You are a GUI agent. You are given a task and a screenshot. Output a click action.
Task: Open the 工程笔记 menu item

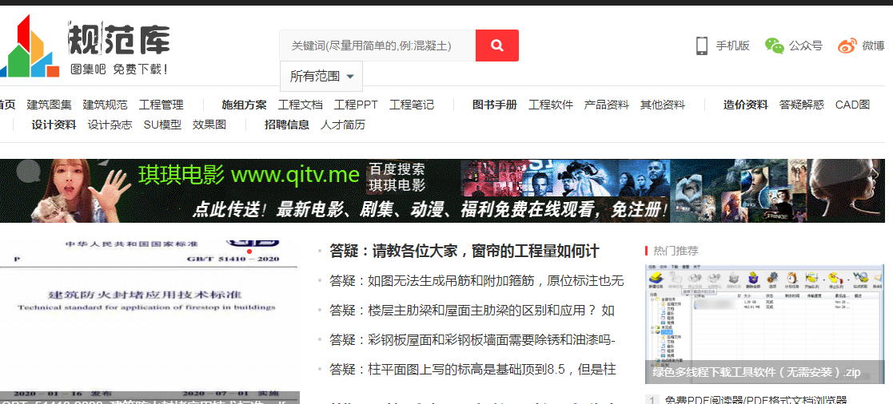412,105
